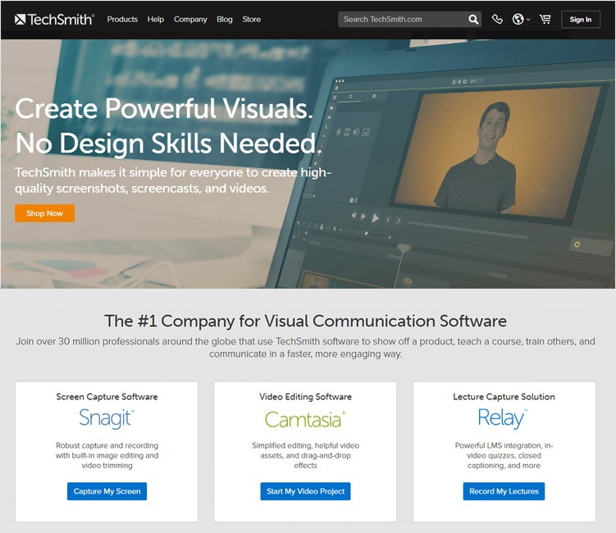Click 'TechSmith makes it simple' subheading text
The height and width of the screenshot is (533, 616).
[173, 180]
